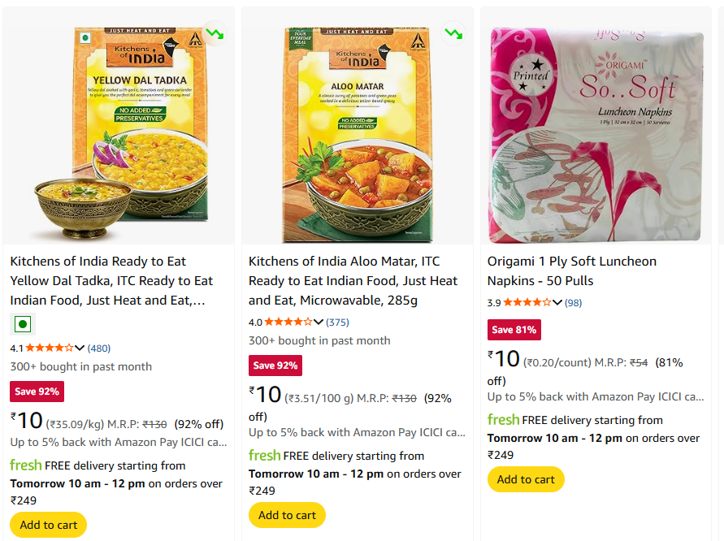
Task: Add Yellow Dal Tadka to cart
Action: [x=49, y=525]
